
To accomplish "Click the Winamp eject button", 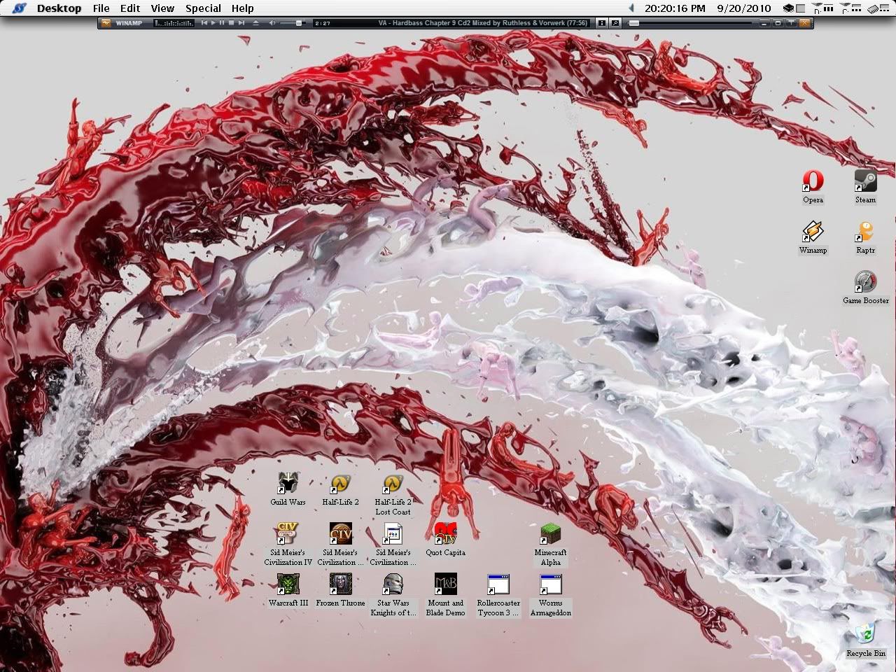I will tap(255, 23).
